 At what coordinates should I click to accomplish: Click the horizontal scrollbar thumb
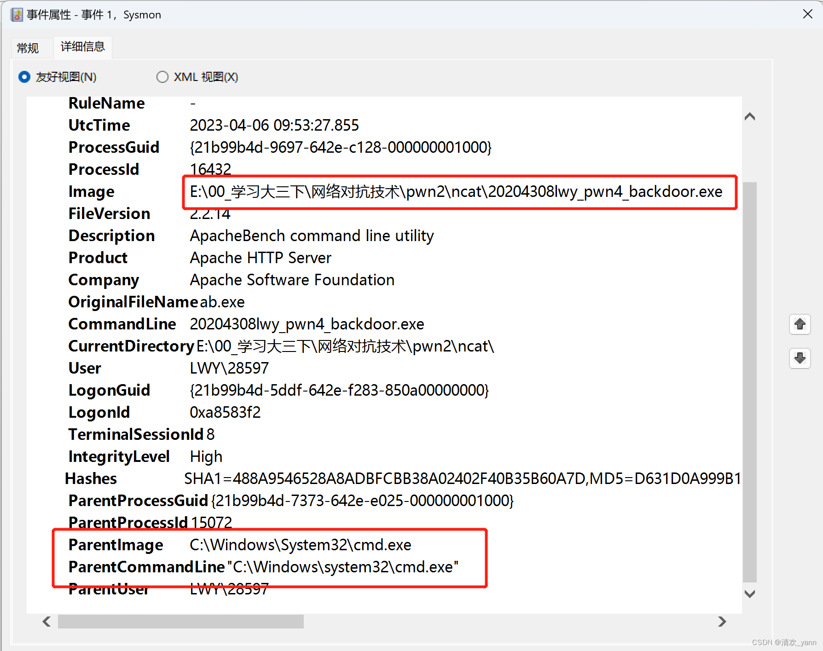tap(181, 622)
